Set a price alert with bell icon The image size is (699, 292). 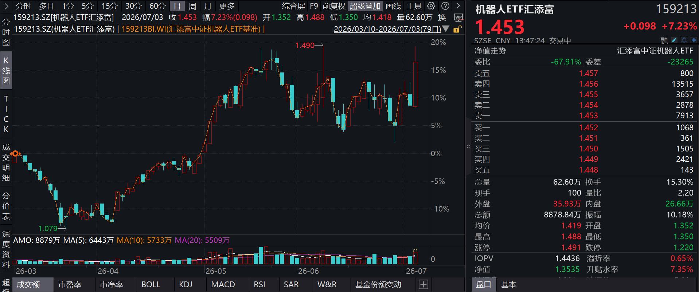point(684,40)
